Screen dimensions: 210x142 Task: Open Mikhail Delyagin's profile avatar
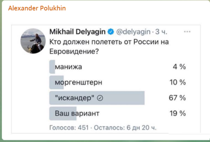[33, 41]
